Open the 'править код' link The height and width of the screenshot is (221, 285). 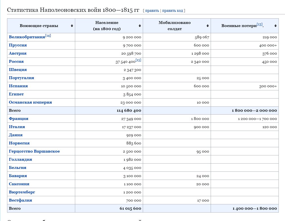(173, 11)
